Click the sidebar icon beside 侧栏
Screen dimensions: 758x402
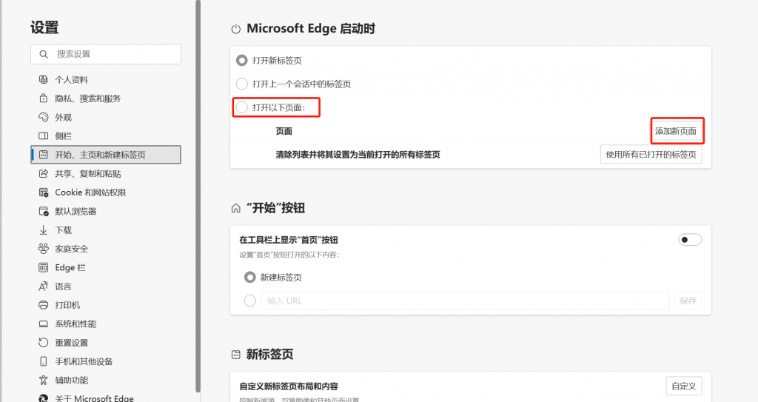(x=43, y=136)
